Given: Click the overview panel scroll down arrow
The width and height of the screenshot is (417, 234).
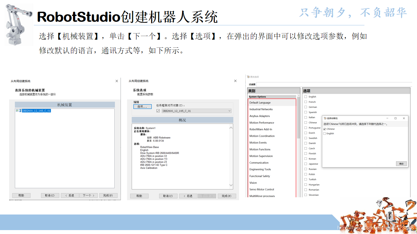Looking at the screenshot, I should (x=231, y=185).
